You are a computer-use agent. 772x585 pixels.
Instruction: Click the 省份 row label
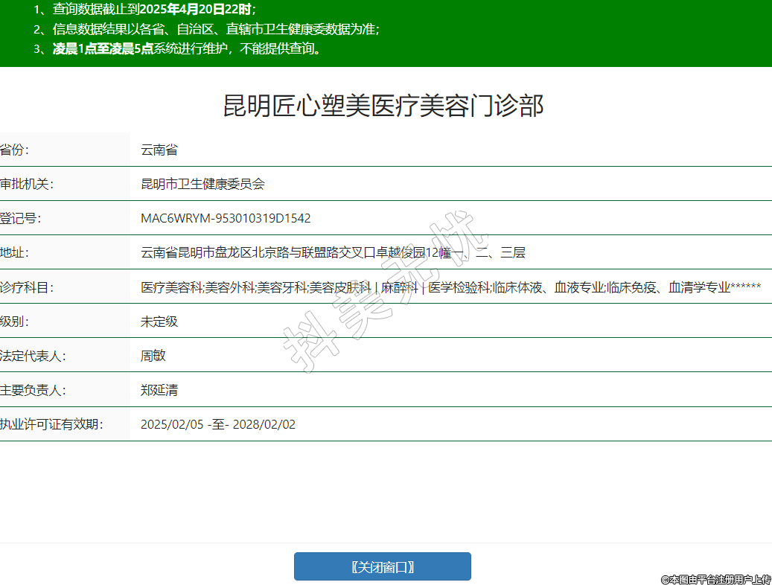pos(15,150)
